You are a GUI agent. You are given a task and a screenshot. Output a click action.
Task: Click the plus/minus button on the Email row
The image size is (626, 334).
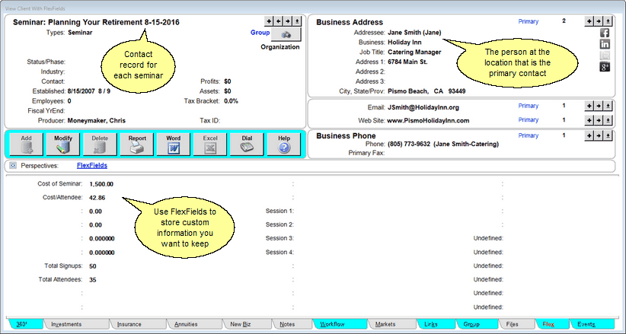click(607, 107)
